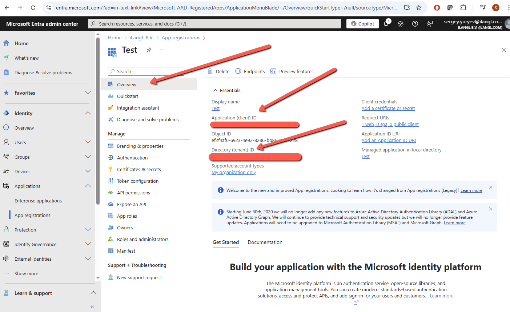This screenshot has height=312, width=510.
Task: Open the feedback icon in header
Action: (x=430, y=24)
